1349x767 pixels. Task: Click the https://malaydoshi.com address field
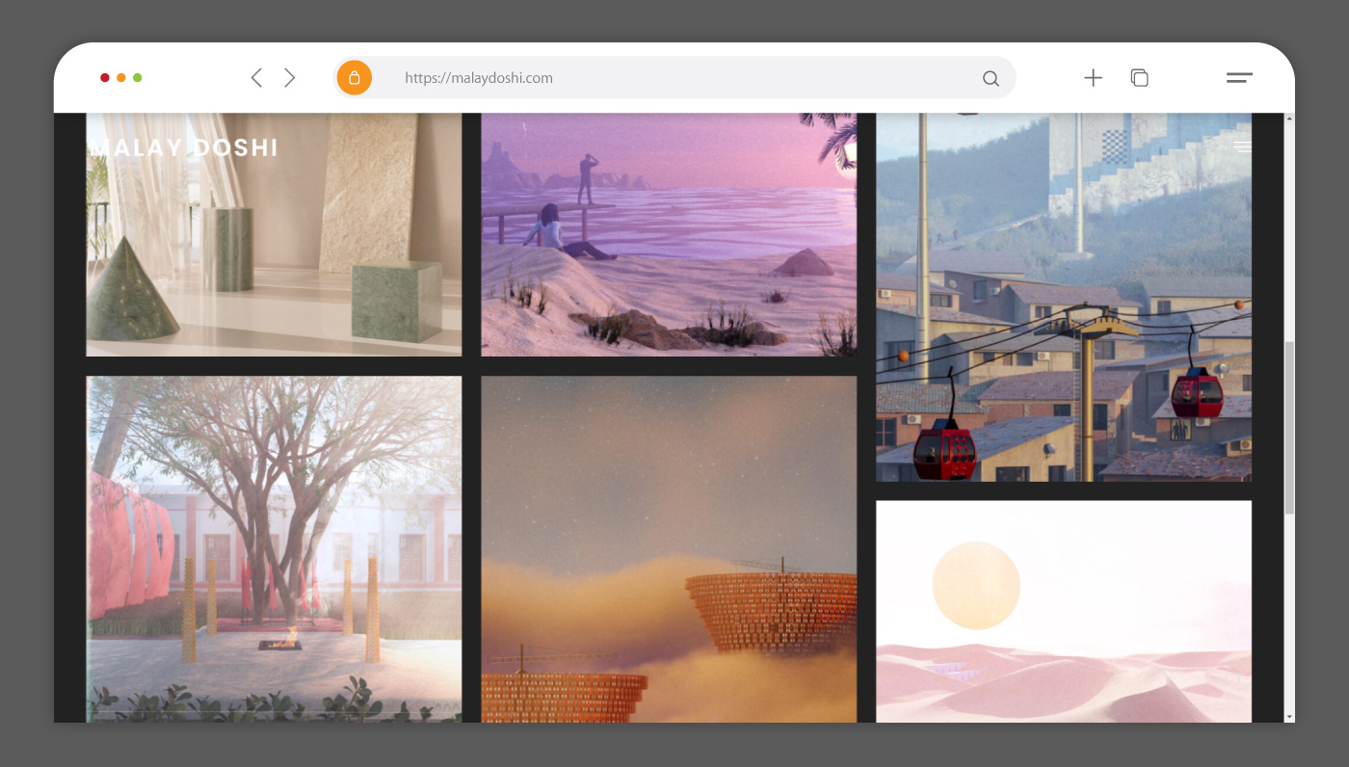pyautogui.click(x=674, y=78)
